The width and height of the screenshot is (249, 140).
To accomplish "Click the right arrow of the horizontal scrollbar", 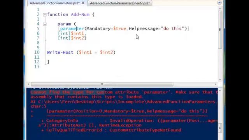I will 215,84.
